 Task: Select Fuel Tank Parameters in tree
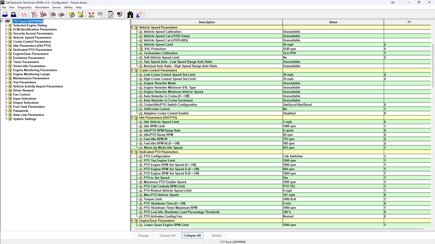pyautogui.click(x=29, y=107)
